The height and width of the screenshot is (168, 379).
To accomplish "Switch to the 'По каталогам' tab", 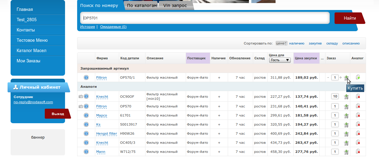I will [142, 5].
